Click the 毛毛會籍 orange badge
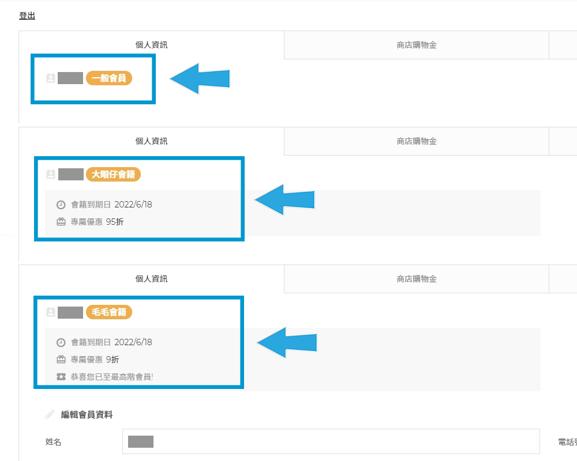The height and width of the screenshot is (461, 577). 109,312
